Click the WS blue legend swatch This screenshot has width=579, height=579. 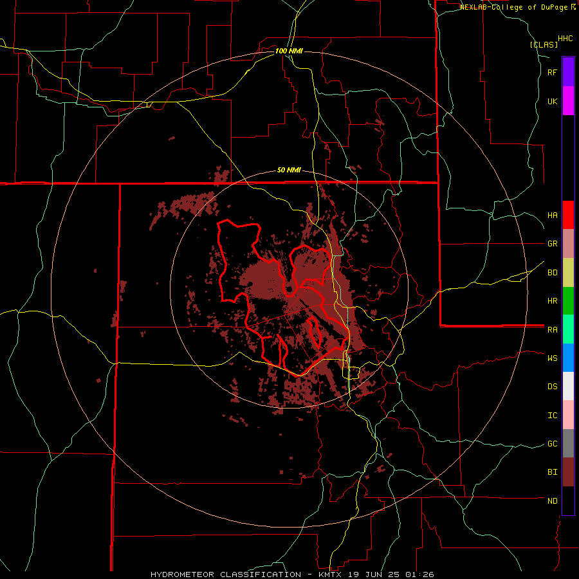[568, 358]
